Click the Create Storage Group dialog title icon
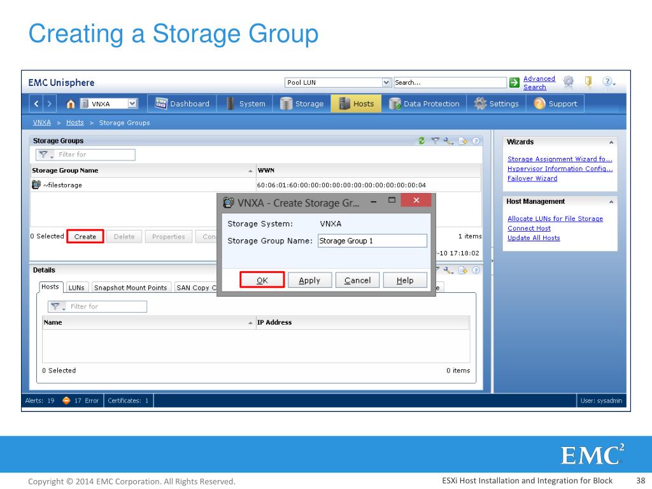 (229, 202)
